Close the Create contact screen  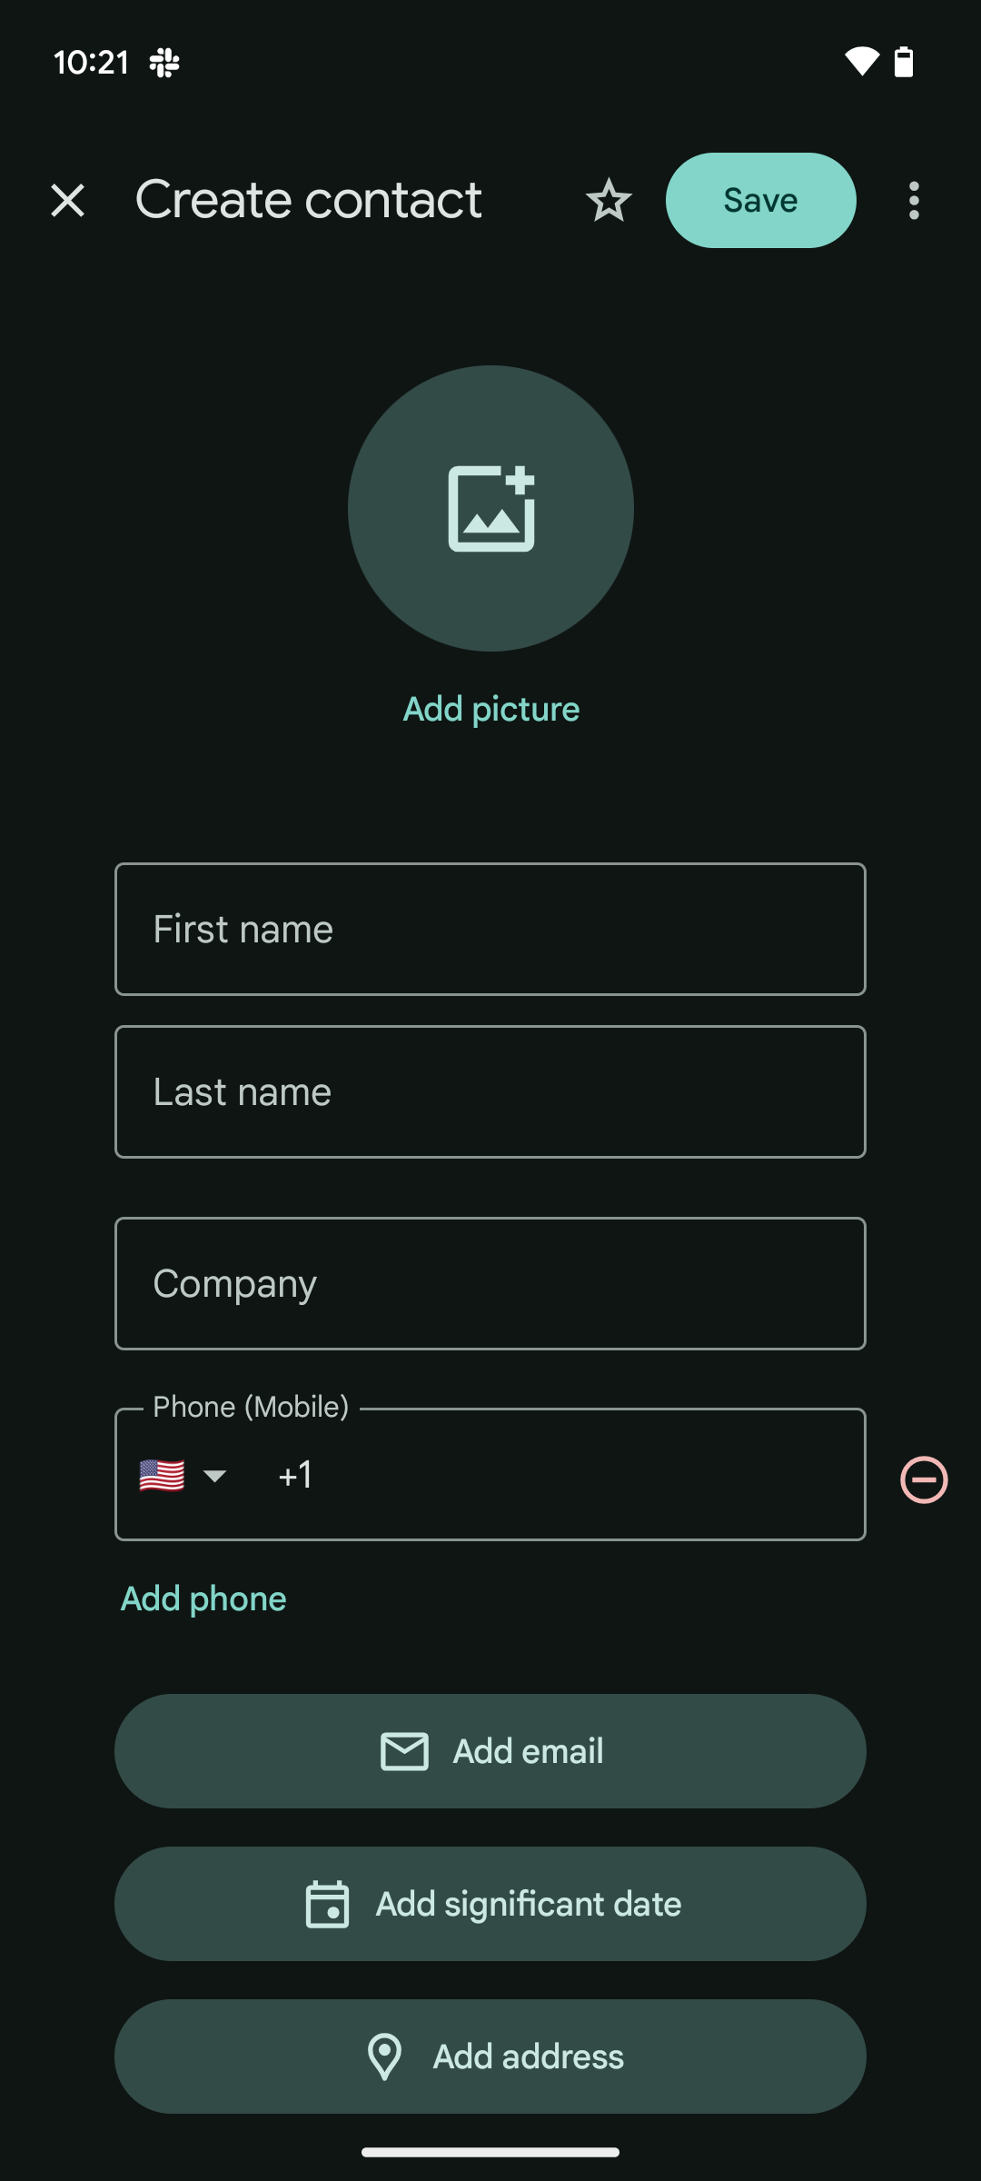coord(68,201)
